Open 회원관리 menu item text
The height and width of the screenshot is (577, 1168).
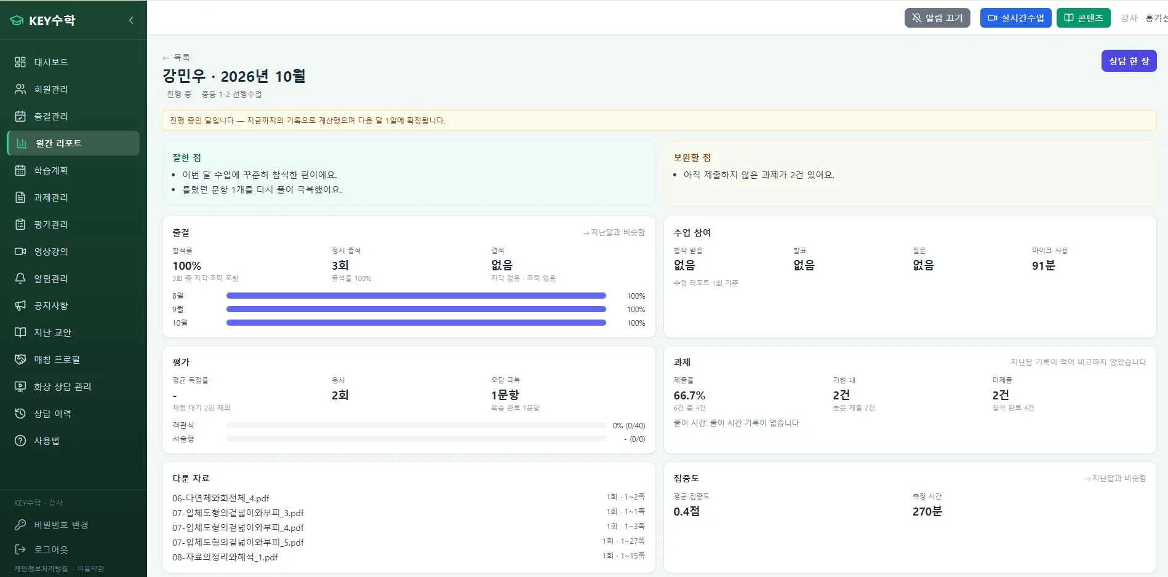tap(51, 89)
